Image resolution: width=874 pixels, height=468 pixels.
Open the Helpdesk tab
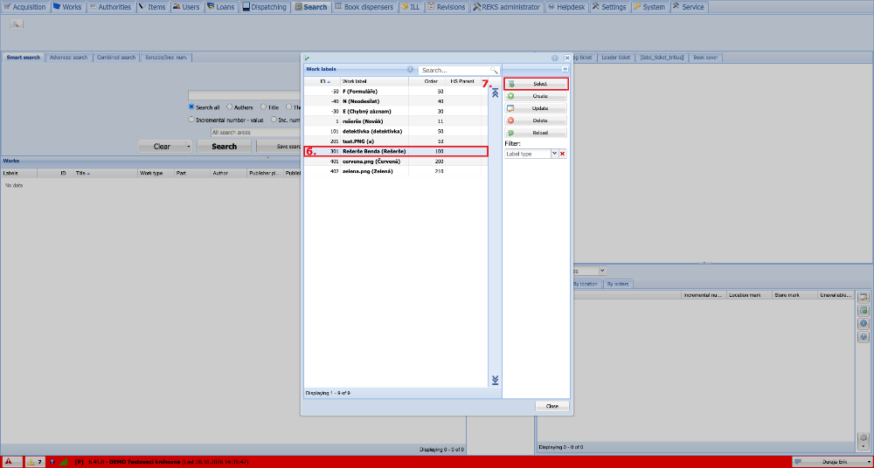tap(566, 7)
